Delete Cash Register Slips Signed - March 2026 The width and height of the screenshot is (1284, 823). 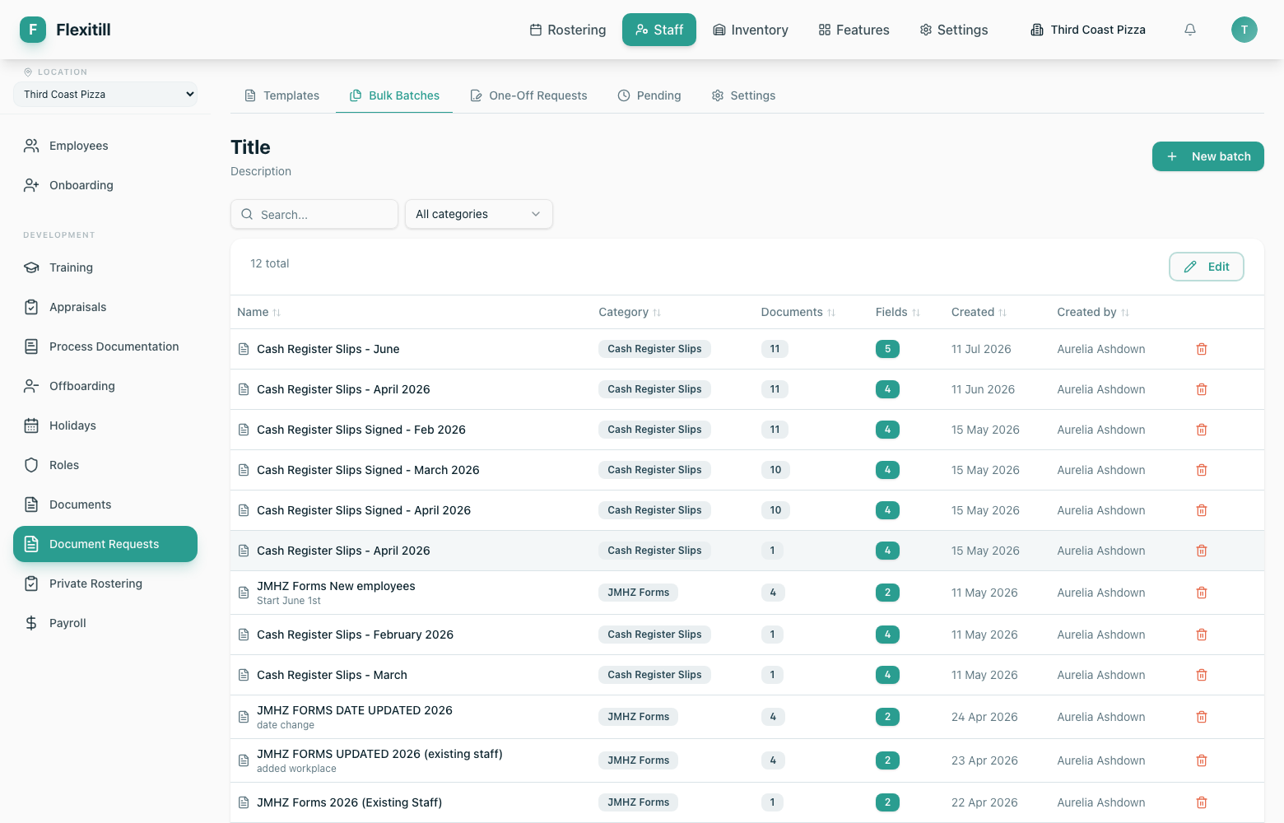point(1202,470)
